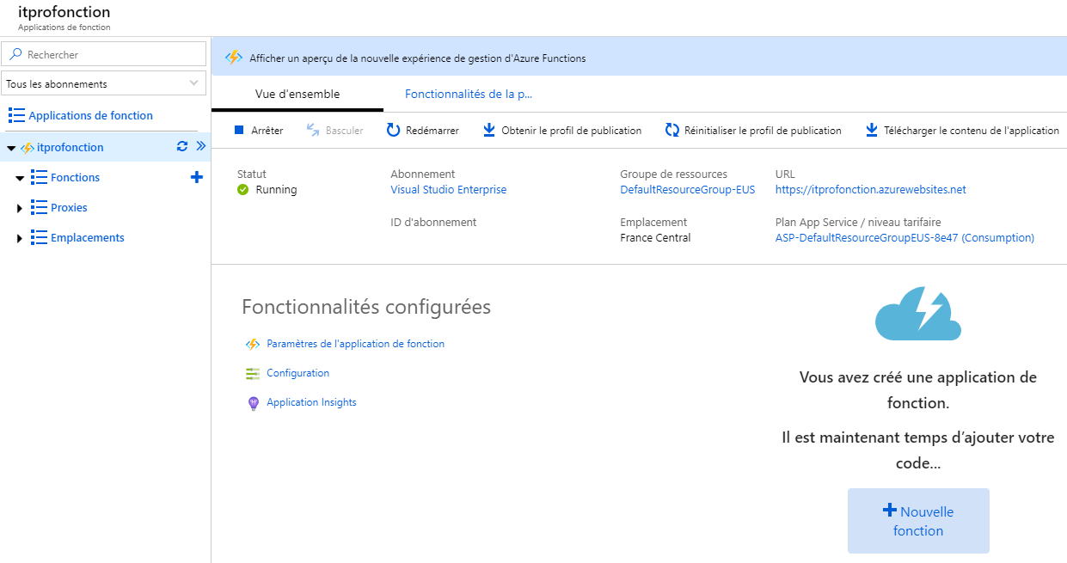Click the Application Insights lightbulb icon
This screenshot has height=563, width=1067.
point(253,402)
